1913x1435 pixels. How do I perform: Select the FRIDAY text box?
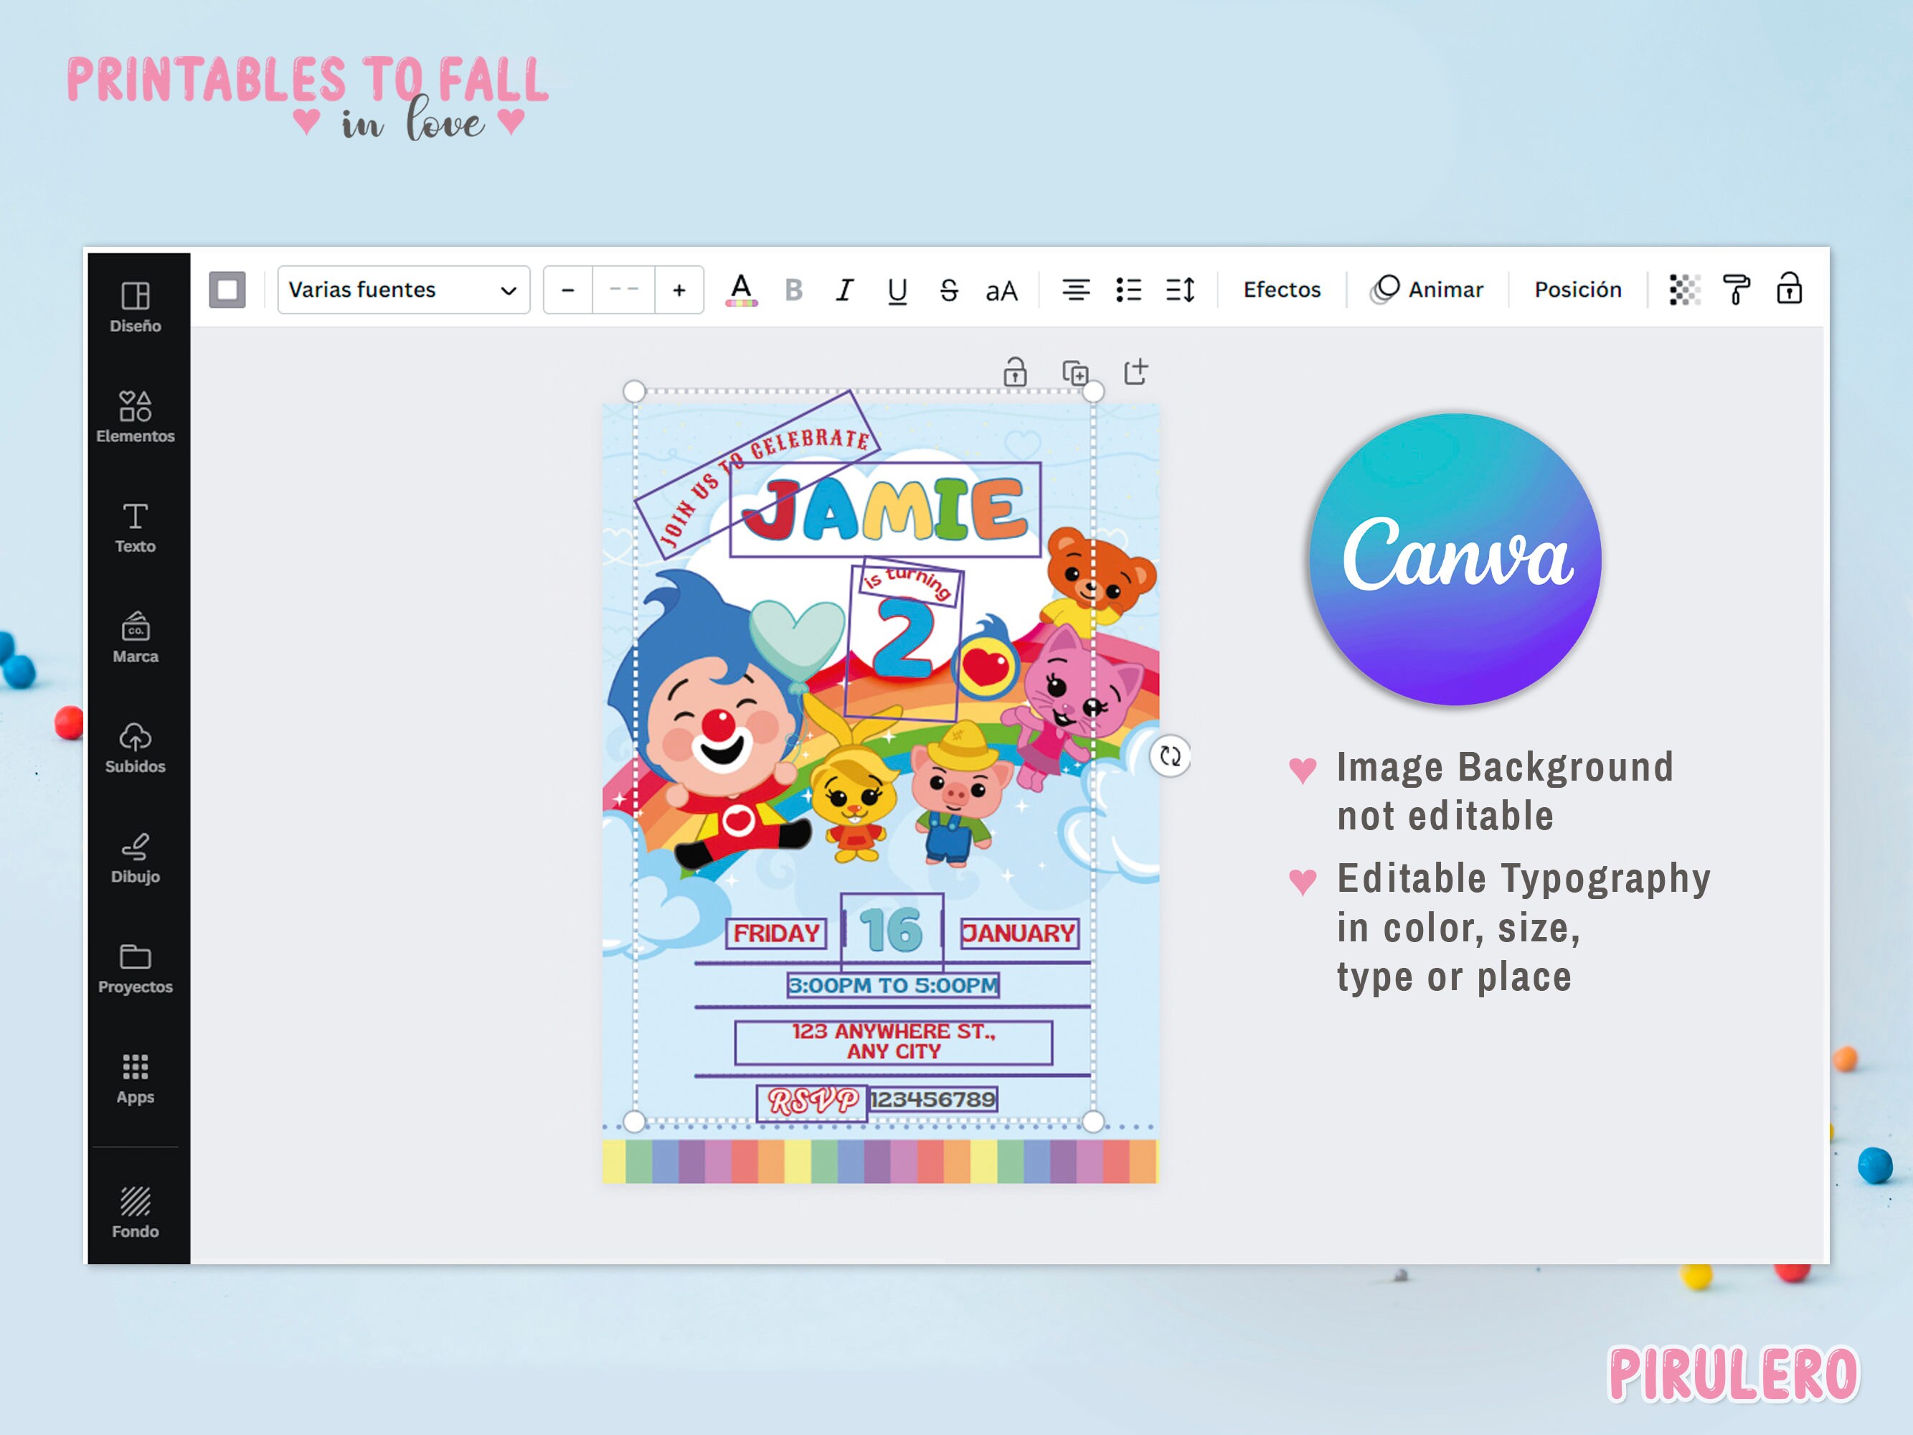776,933
